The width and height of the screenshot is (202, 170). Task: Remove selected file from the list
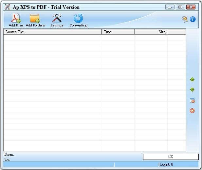(192, 100)
